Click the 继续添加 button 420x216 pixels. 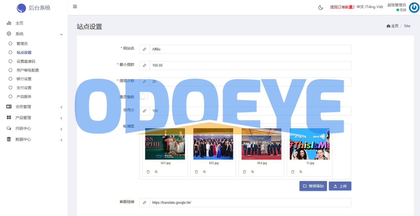(x=313, y=186)
